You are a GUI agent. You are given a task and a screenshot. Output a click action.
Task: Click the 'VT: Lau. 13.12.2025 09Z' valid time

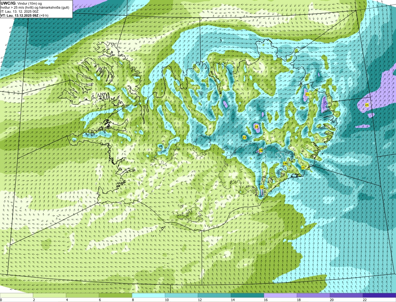tap(20, 15)
